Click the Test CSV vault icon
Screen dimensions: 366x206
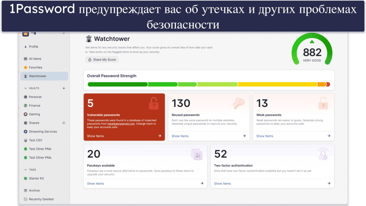[x=25, y=140]
